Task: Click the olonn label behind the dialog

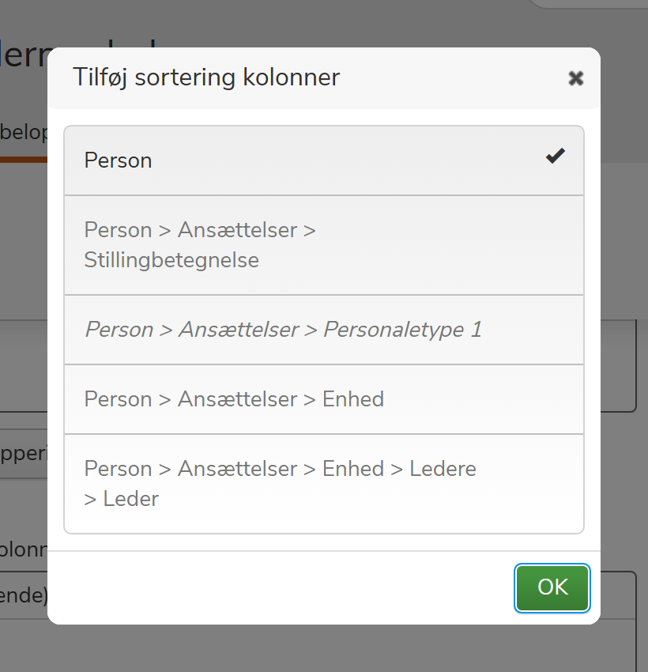Action: pos(24,549)
